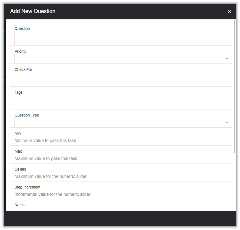This screenshot has width=240, height=230.
Task: Select the Question Type combo box field
Action: click(118, 123)
